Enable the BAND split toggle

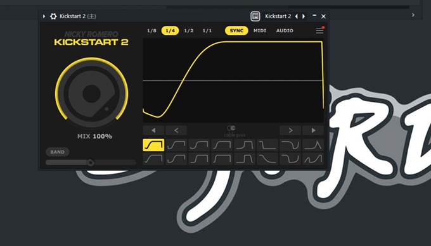point(57,152)
